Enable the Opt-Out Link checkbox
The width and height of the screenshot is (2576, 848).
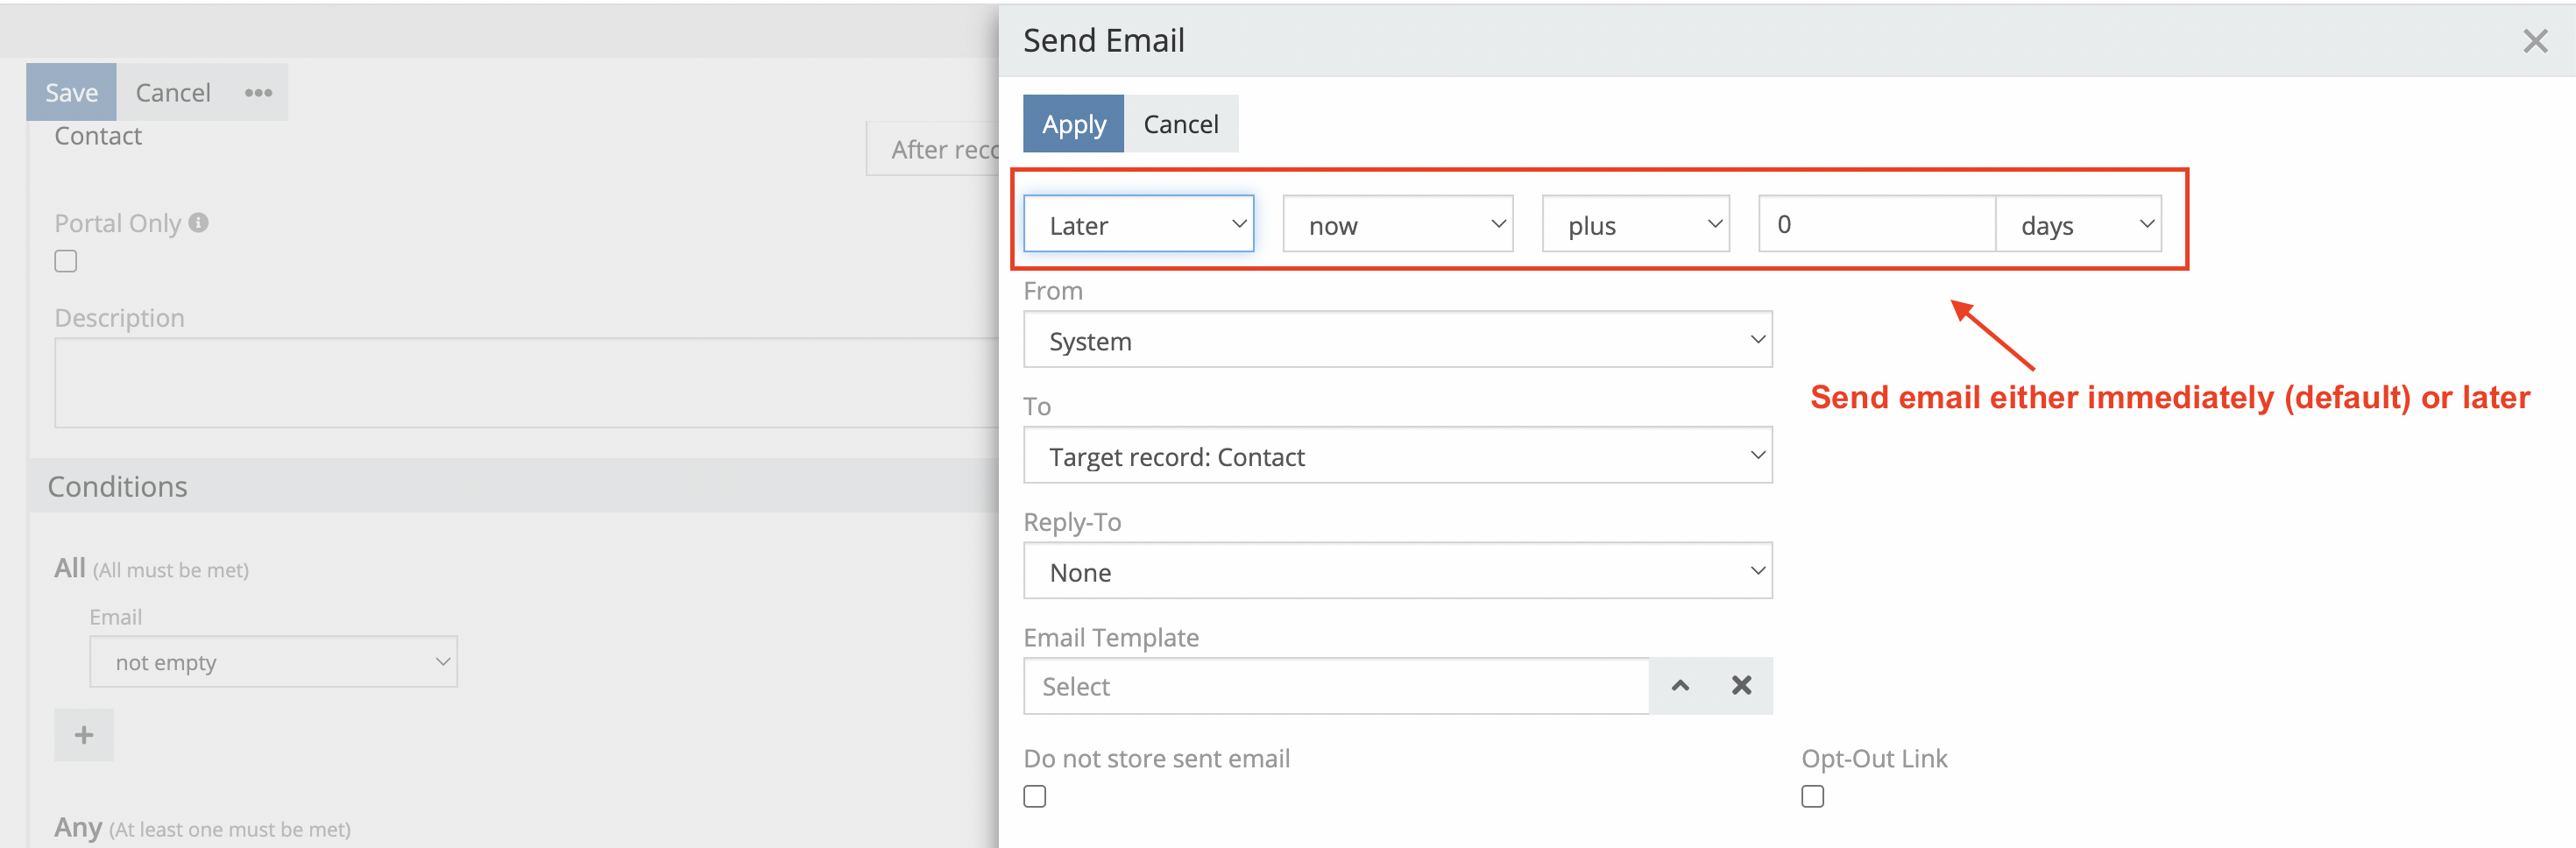tap(1812, 795)
